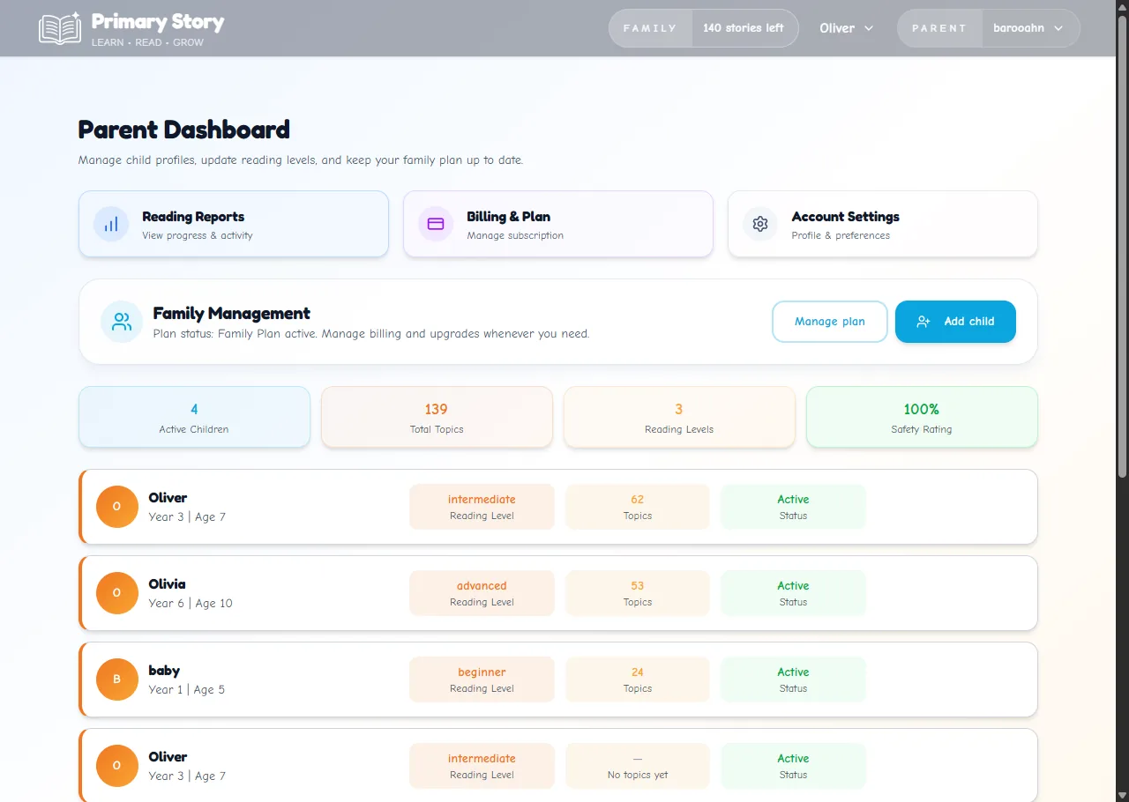This screenshot has height=802, width=1129.
Task: Click the Primary Story title link
Action: click(158, 21)
